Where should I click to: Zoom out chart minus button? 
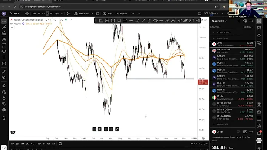tap(95, 129)
